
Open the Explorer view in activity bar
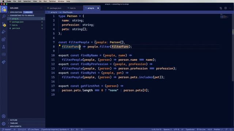click(4, 9)
